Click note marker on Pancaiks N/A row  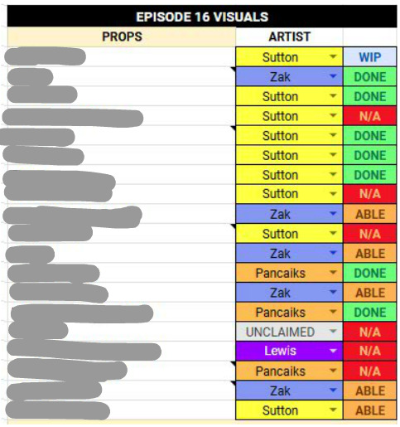coord(234,363)
